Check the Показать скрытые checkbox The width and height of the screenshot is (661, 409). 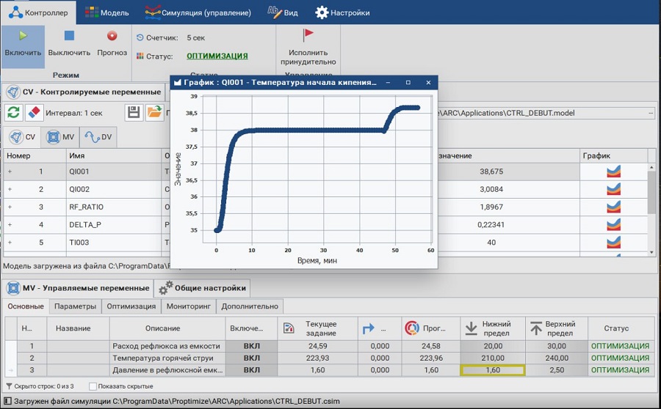pyautogui.click(x=93, y=386)
